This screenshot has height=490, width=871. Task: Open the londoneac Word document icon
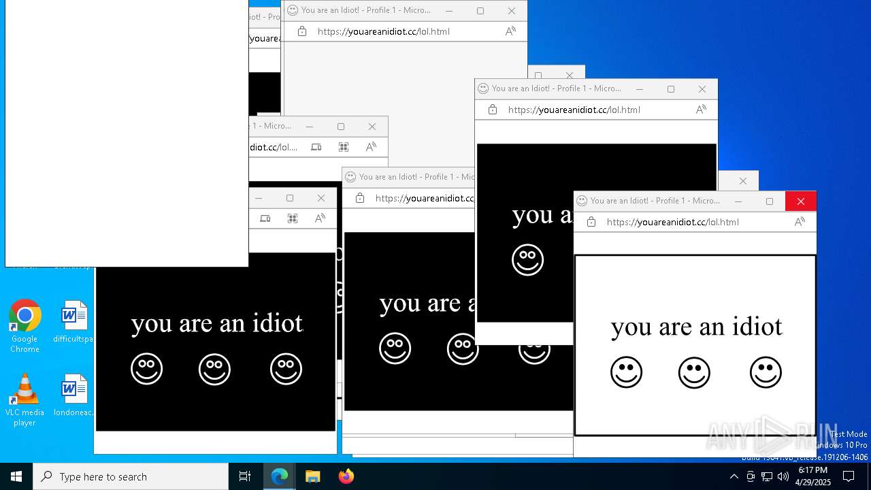tap(73, 395)
